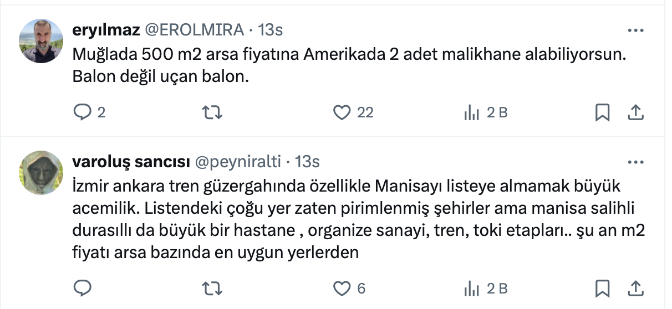Like varoluş sancısı's tweet with 6 likes

pos(342,288)
